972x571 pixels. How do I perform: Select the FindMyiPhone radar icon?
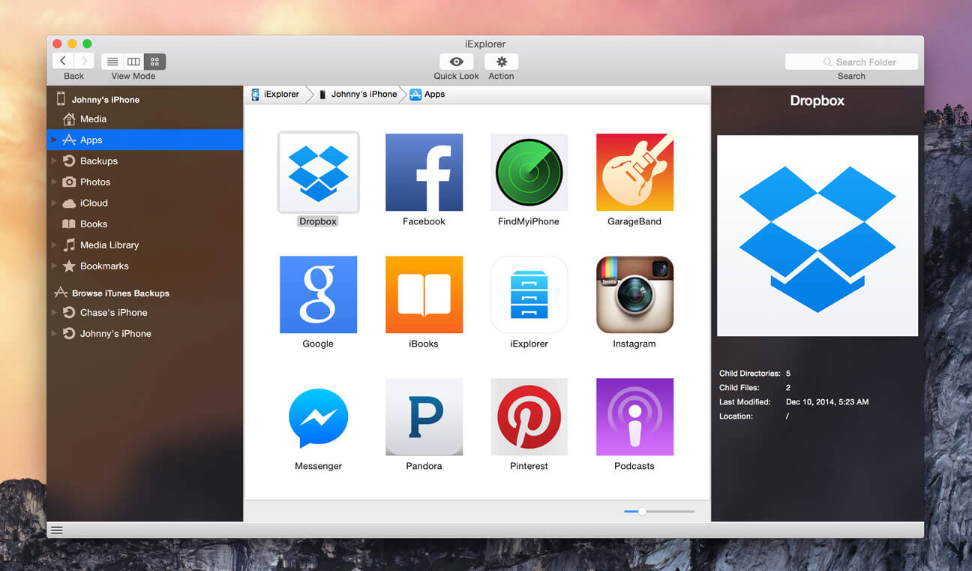pos(529,173)
